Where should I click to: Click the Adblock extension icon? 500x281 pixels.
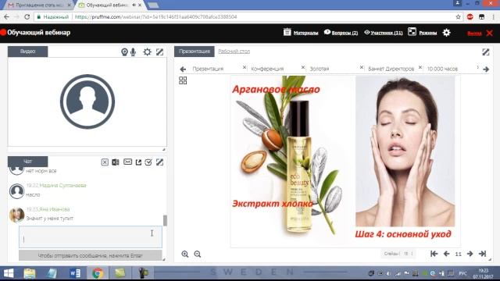(470, 17)
